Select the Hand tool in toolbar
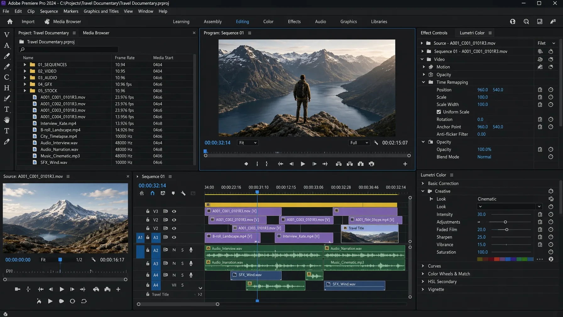 click(x=7, y=120)
